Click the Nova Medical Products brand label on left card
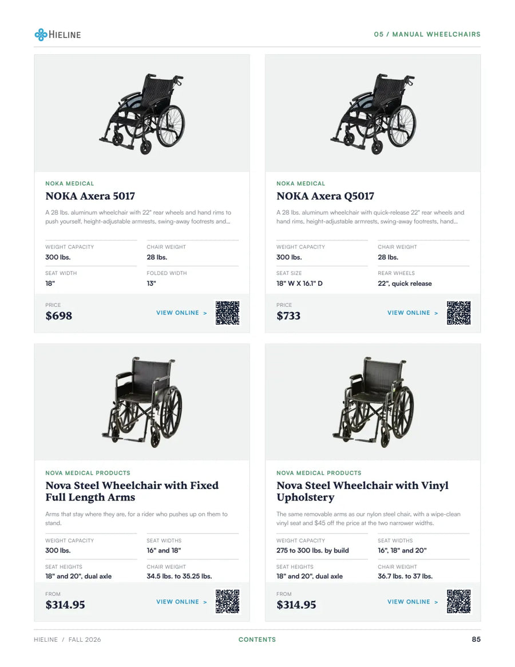Viewport: 515px width, 667px height. click(x=88, y=473)
